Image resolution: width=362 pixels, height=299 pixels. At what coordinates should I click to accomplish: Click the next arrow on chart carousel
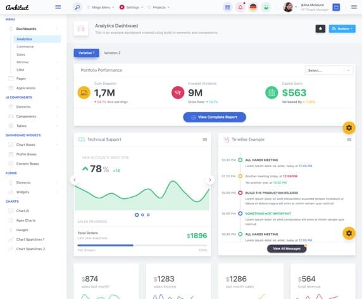[x=210, y=180]
